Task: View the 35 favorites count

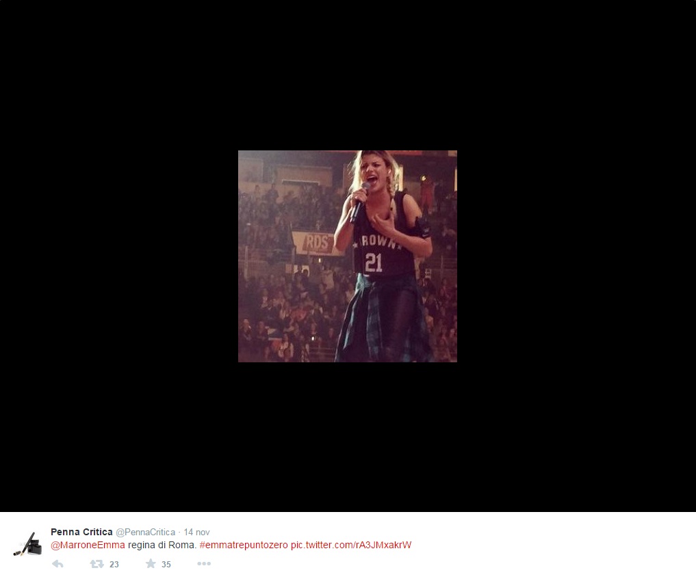Action: (x=166, y=565)
